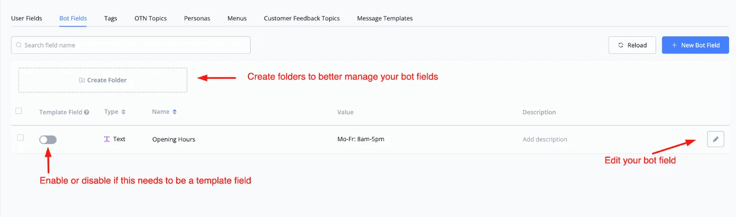Viewport: 736px width, 217px height.
Task: Click the Reload button
Action: (x=632, y=45)
